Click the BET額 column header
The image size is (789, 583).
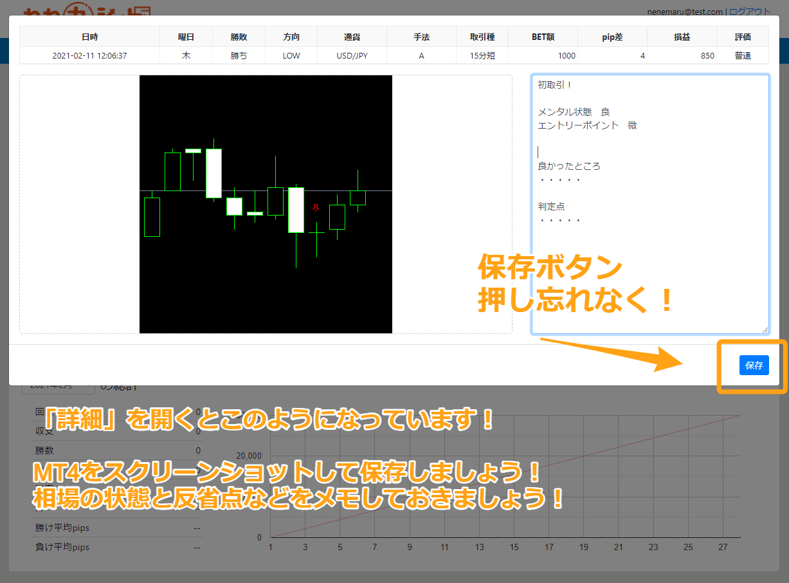click(543, 37)
